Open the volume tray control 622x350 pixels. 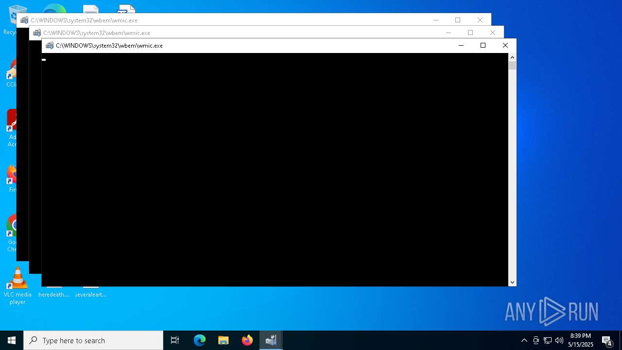[559, 340]
